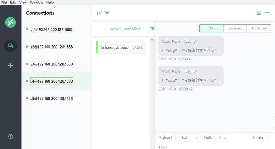Click the message received at 20:30:42
275x149 pixels.
[191, 76]
